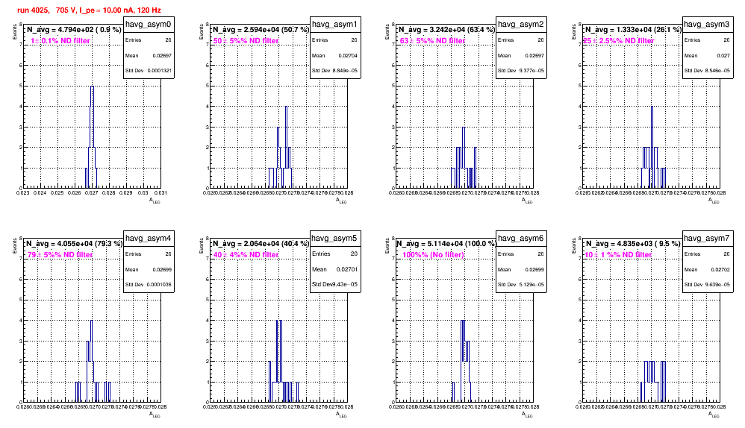Click Mean 0.02697 in havg_asym0 box
The height and width of the screenshot is (428, 745).
[x=149, y=55]
